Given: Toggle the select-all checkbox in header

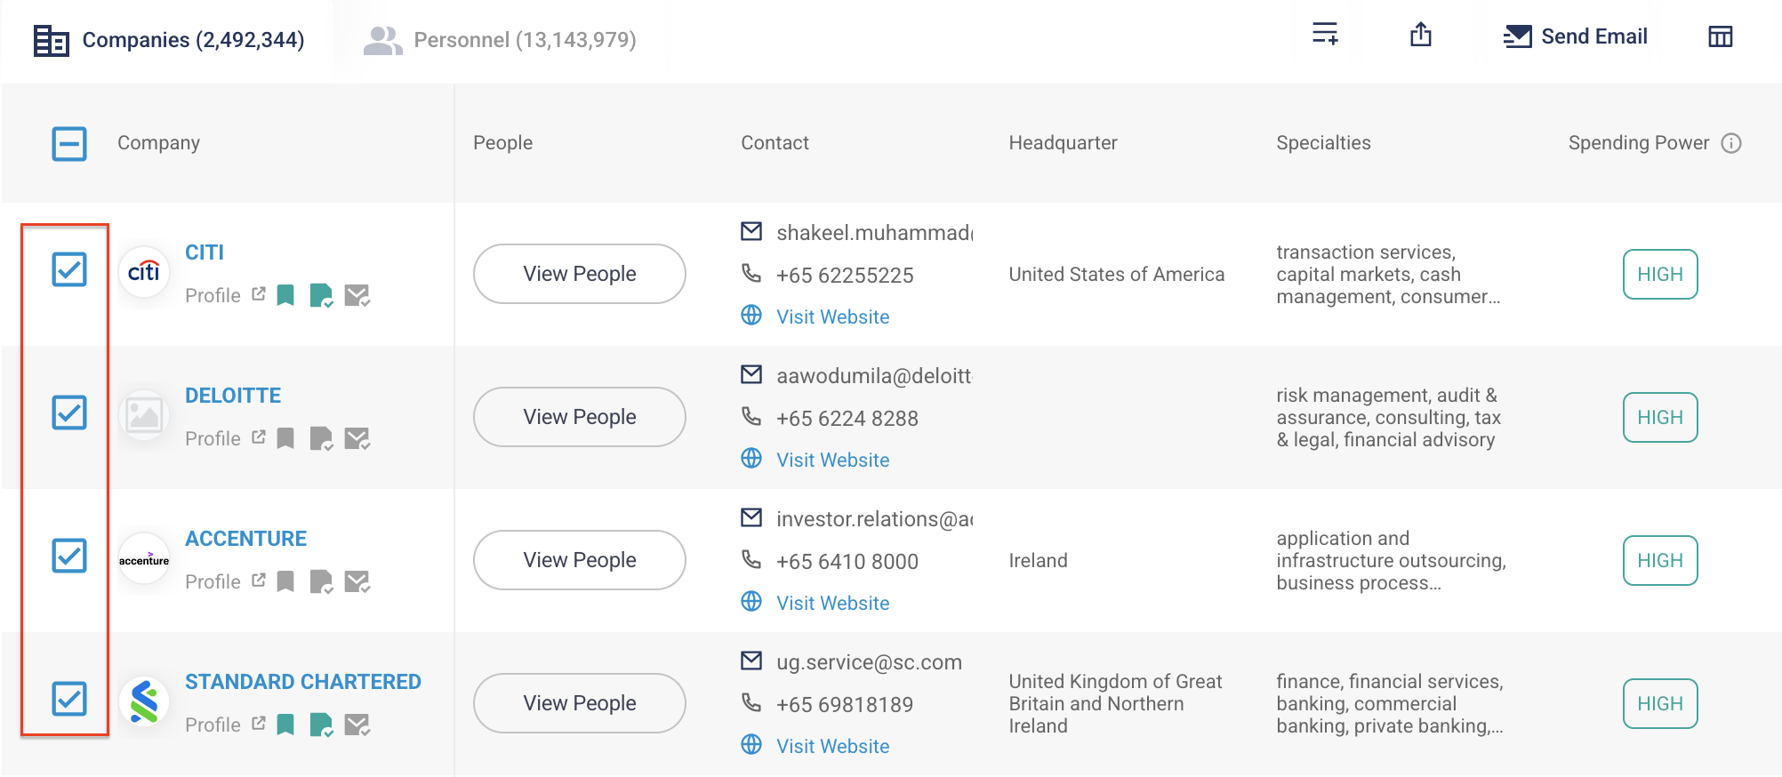Looking at the screenshot, I should click(x=69, y=143).
